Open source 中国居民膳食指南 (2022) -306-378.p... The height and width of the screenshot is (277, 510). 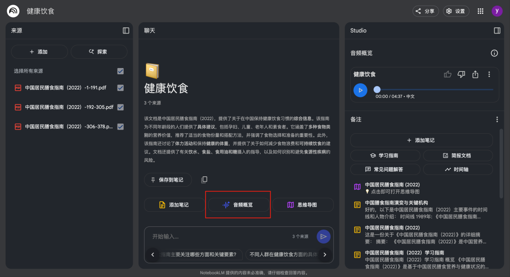coord(68,127)
